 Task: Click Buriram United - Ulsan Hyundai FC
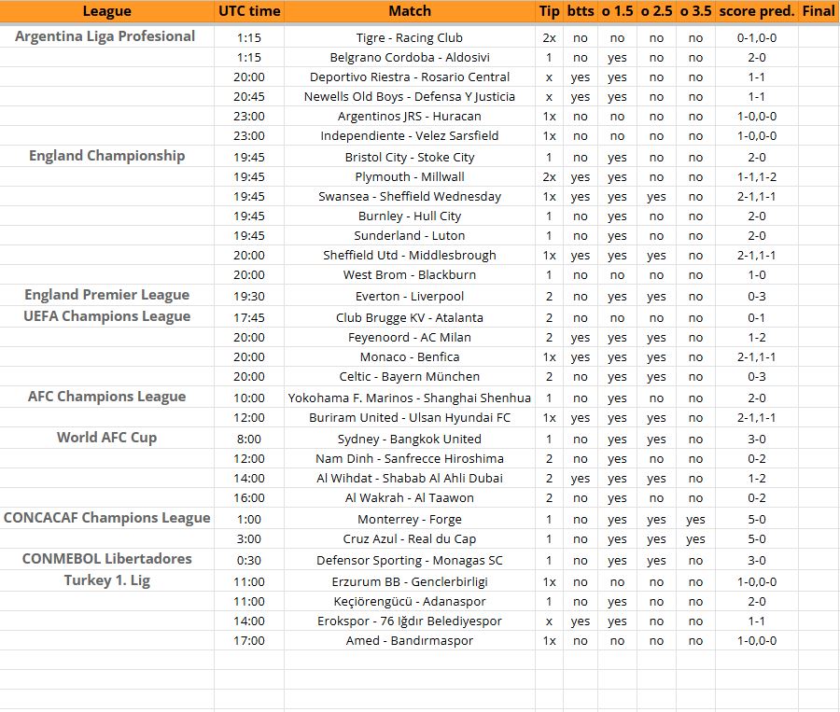tap(410, 418)
